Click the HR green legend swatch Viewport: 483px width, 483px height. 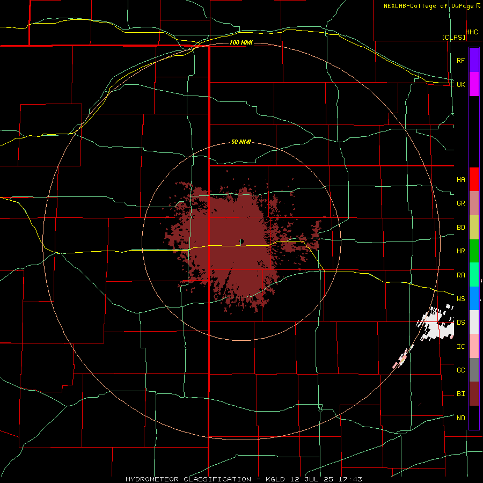click(x=474, y=251)
